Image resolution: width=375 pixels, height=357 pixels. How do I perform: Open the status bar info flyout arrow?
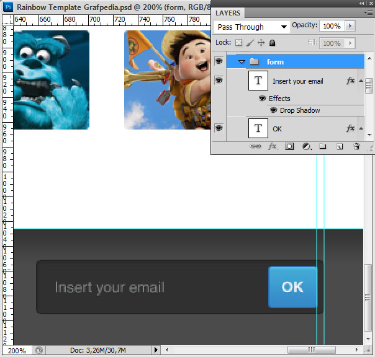tap(156, 350)
